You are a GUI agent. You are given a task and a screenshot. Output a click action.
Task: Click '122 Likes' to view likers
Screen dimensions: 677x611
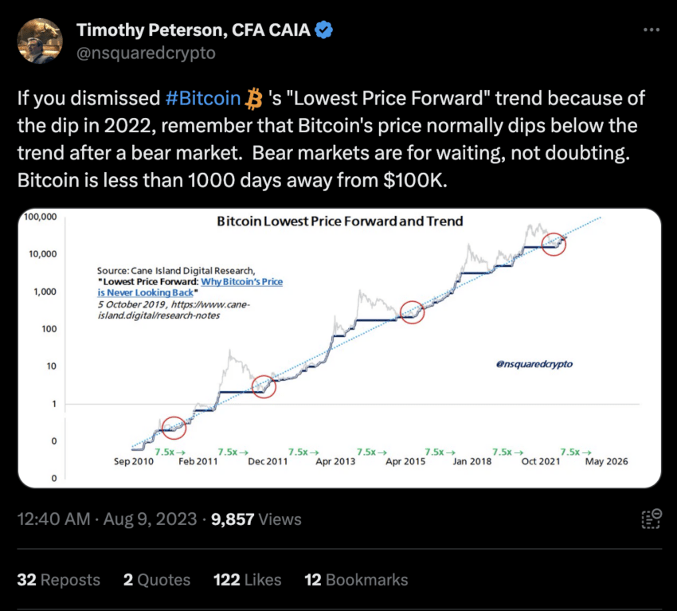(x=247, y=579)
